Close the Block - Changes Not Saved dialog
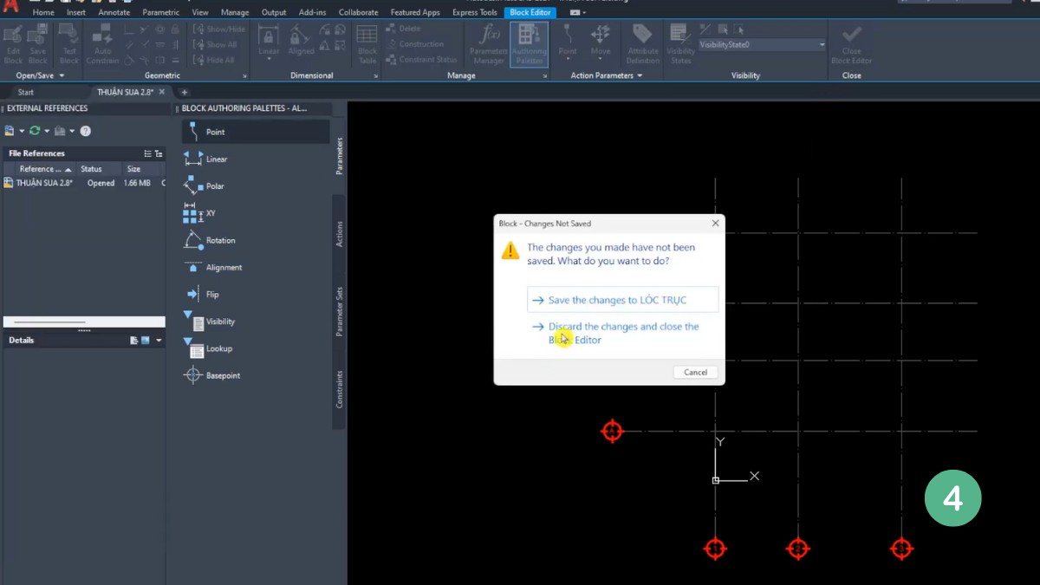This screenshot has height=585, width=1040. tap(715, 224)
